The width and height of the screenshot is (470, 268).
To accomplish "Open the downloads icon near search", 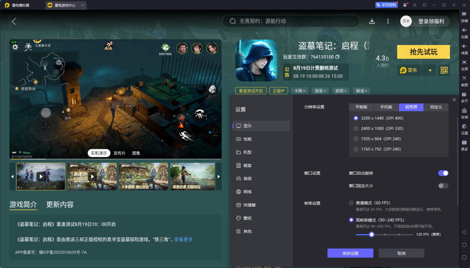I will coord(372,21).
